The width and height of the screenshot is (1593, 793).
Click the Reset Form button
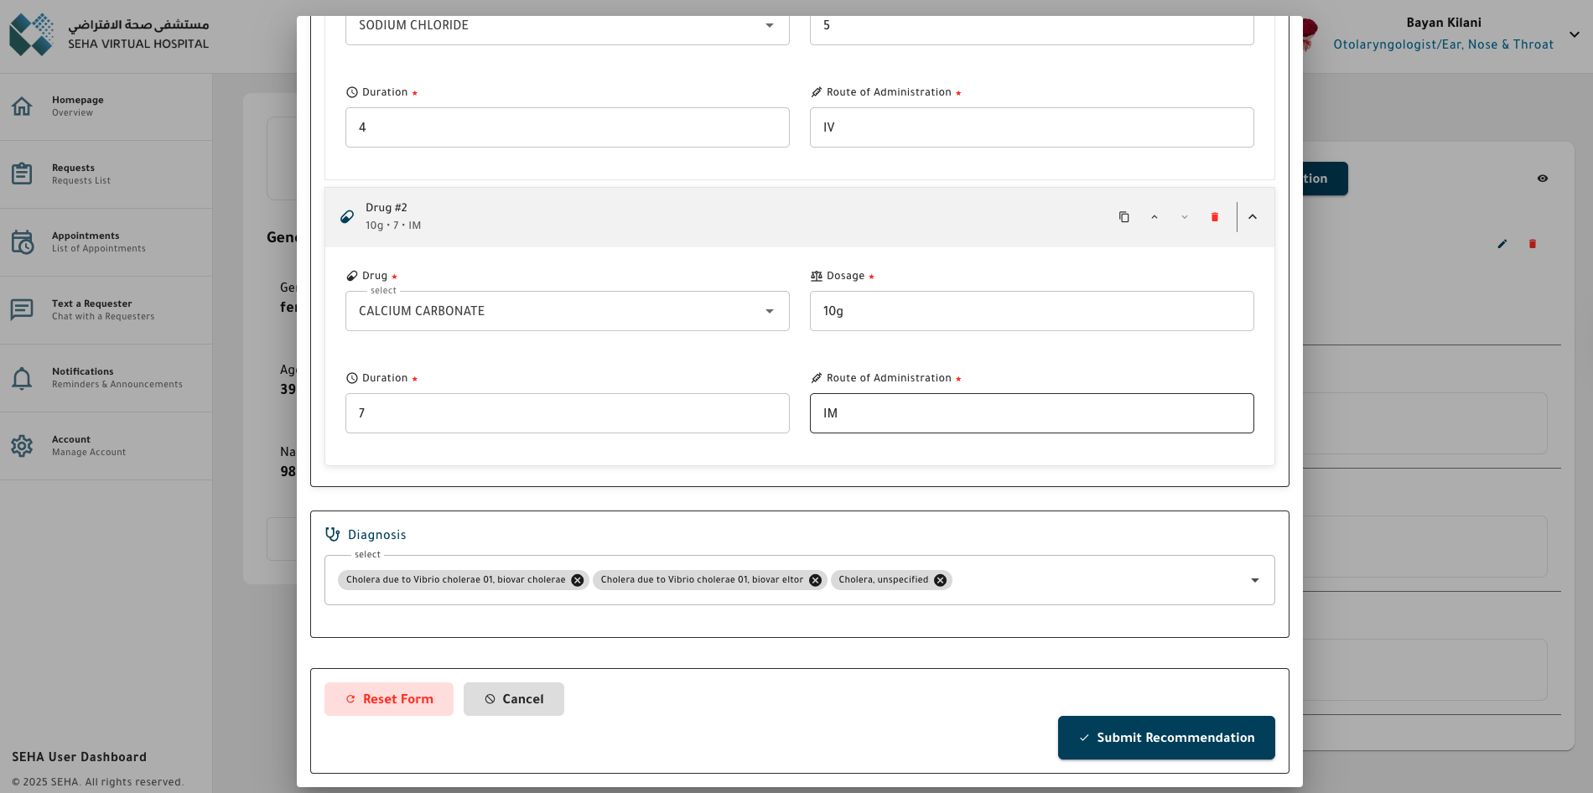(389, 699)
